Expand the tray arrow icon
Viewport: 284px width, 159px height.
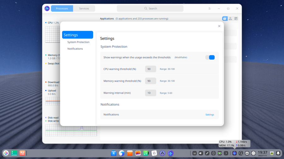(x=226, y=153)
